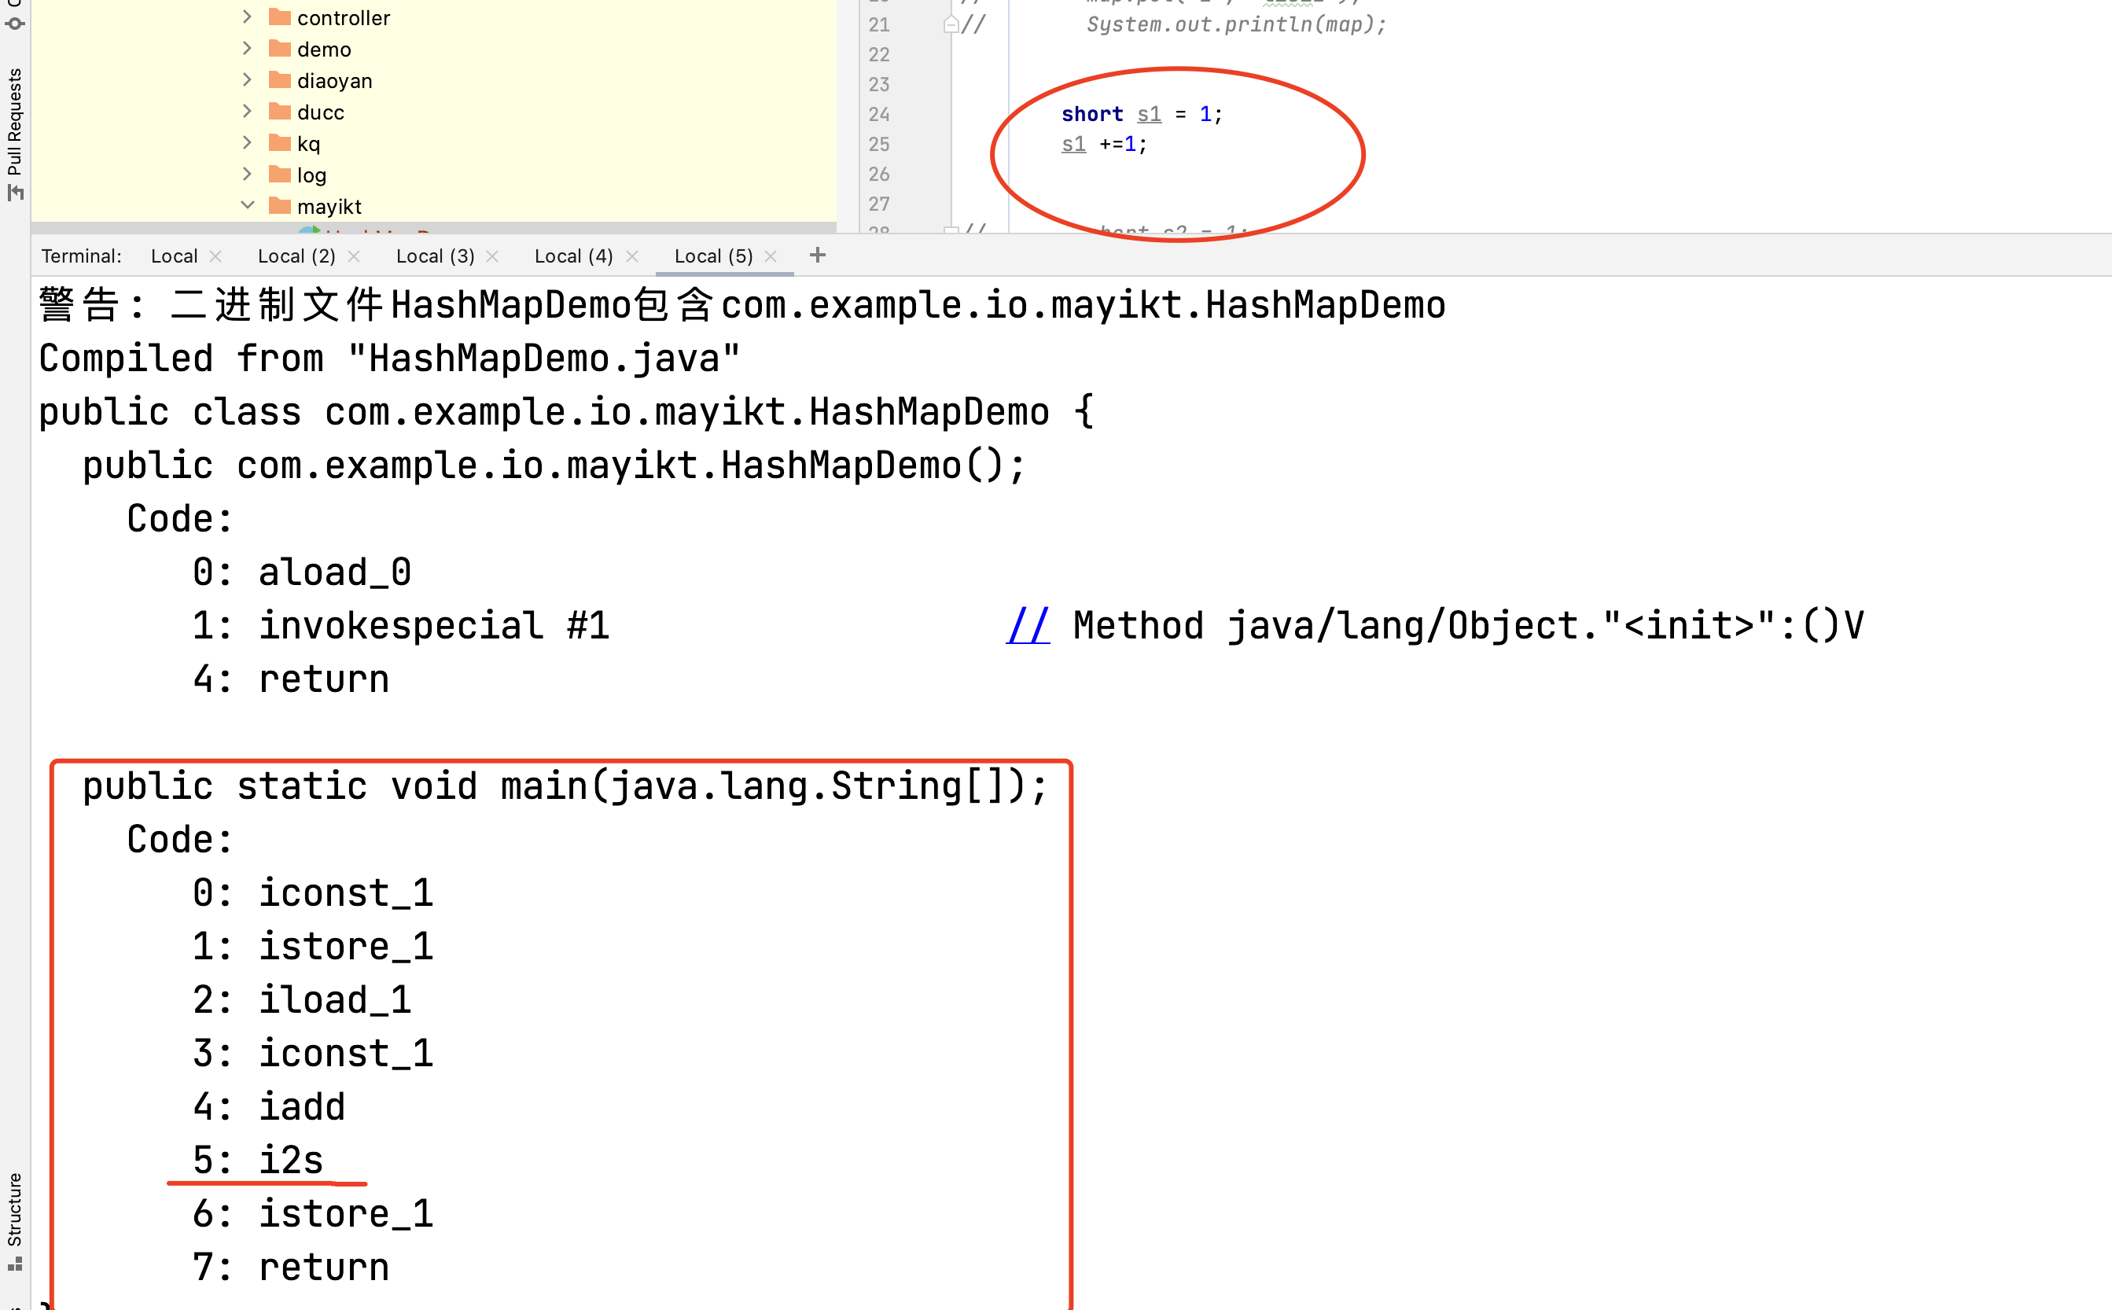Click the '5: i2s' bytecode line

pyautogui.click(x=258, y=1160)
